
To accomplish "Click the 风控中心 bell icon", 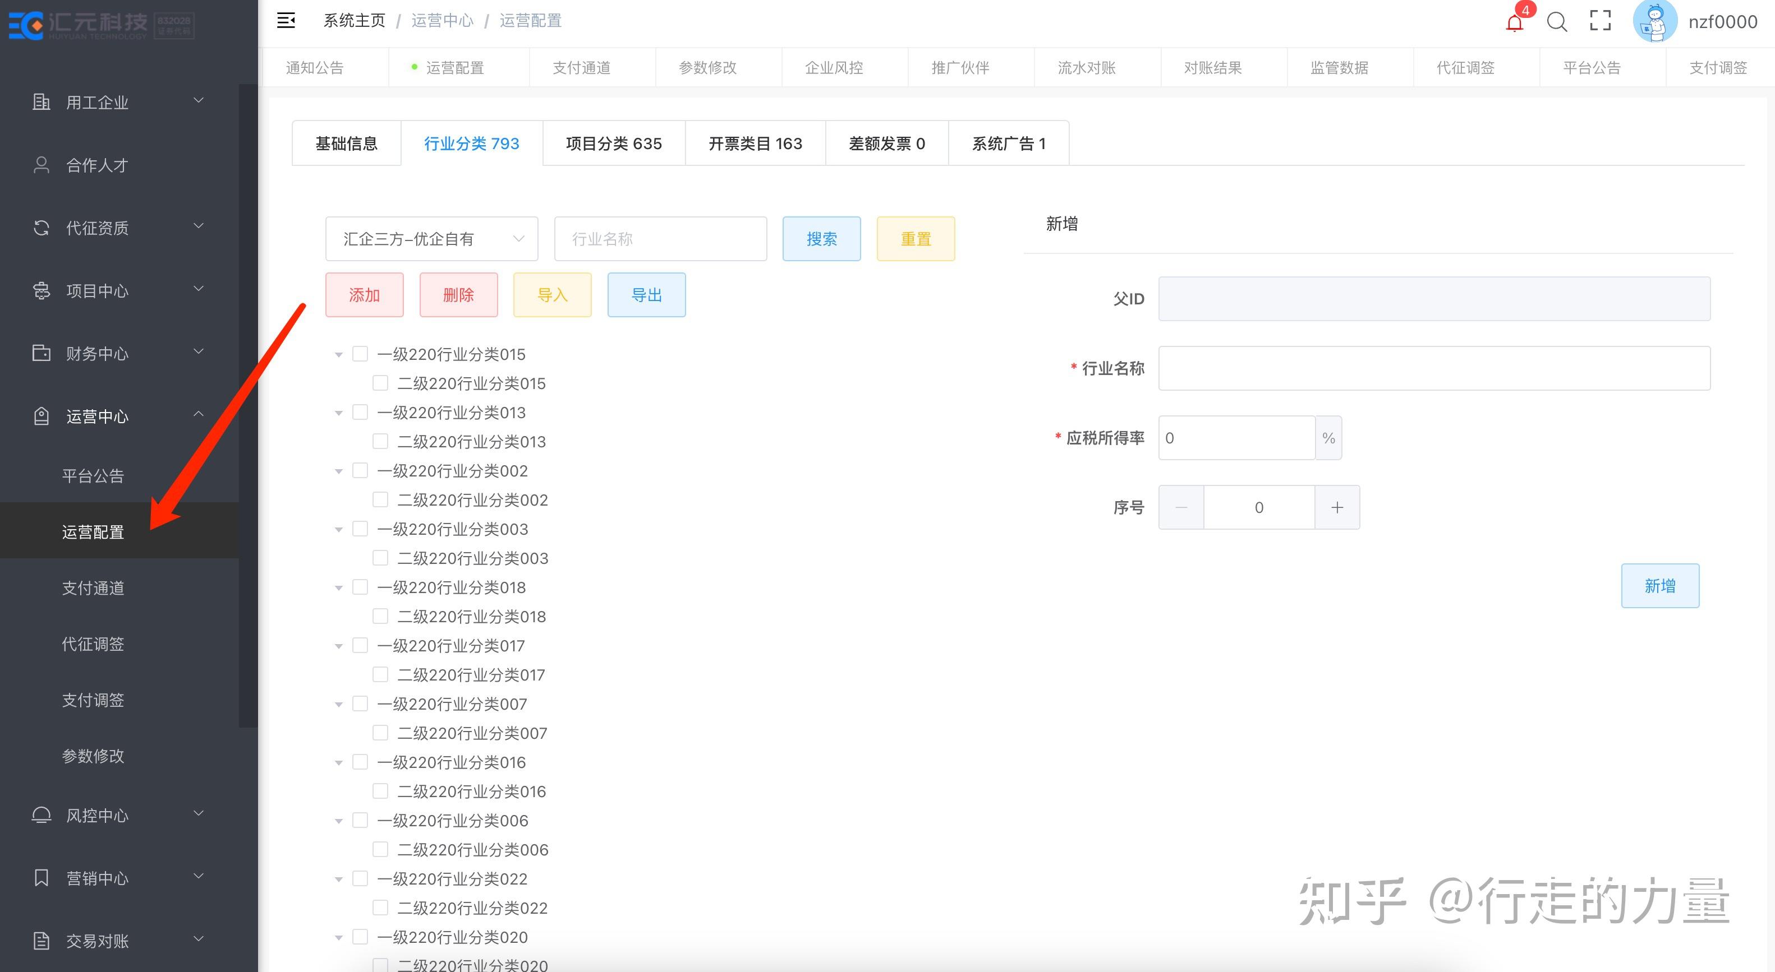I will [x=42, y=816].
